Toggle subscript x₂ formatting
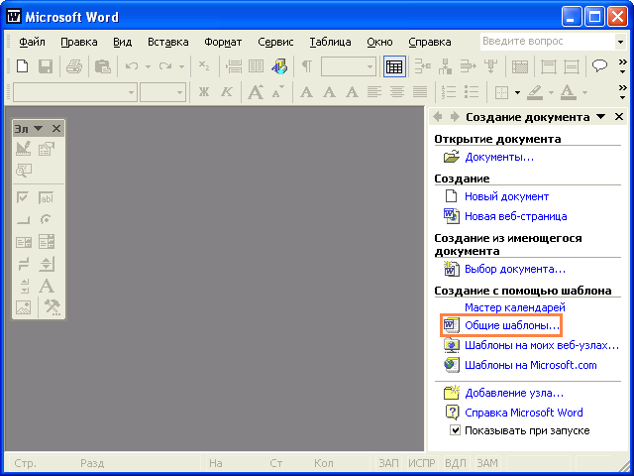 pyautogui.click(x=205, y=66)
